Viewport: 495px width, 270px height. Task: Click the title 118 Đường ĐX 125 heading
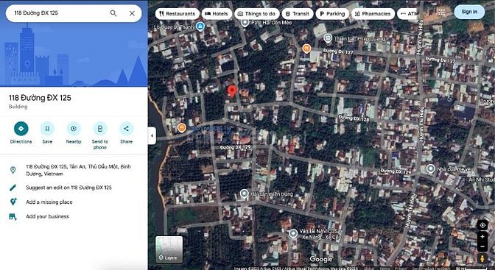point(40,98)
